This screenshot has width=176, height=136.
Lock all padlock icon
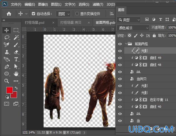click(x=154, y=35)
